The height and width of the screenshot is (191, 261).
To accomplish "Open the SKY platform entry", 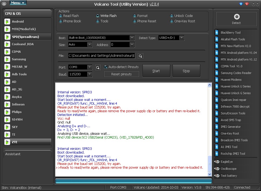I will (28, 127).
